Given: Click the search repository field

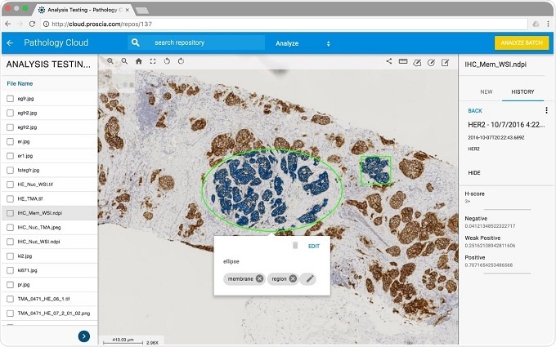Looking at the screenshot, I should [x=204, y=42].
